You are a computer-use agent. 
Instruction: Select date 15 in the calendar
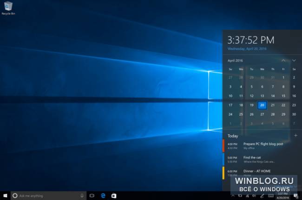(283, 96)
